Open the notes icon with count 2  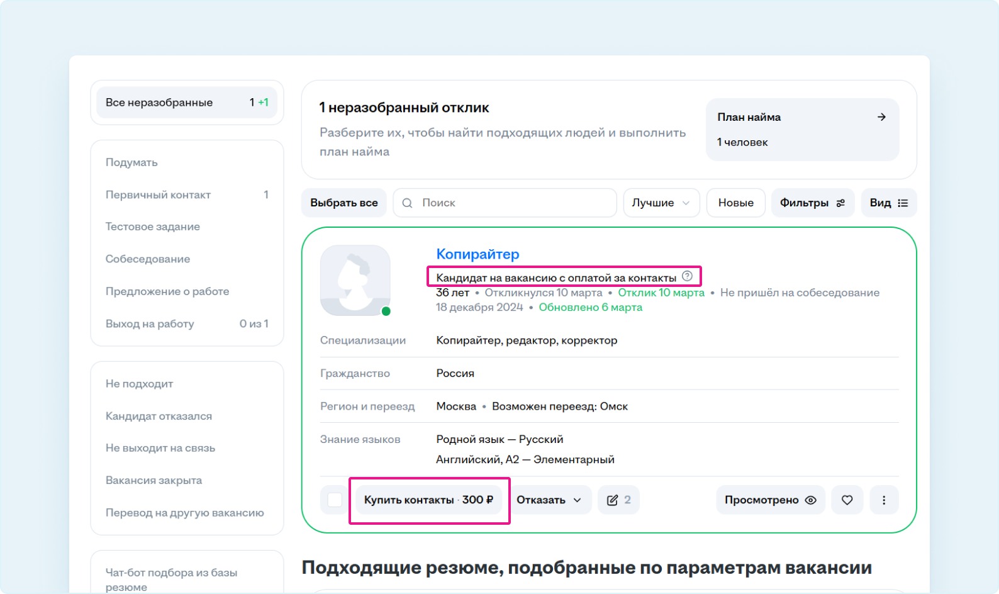(x=618, y=500)
